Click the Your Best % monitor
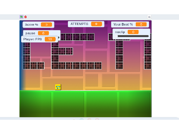 point(130,24)
